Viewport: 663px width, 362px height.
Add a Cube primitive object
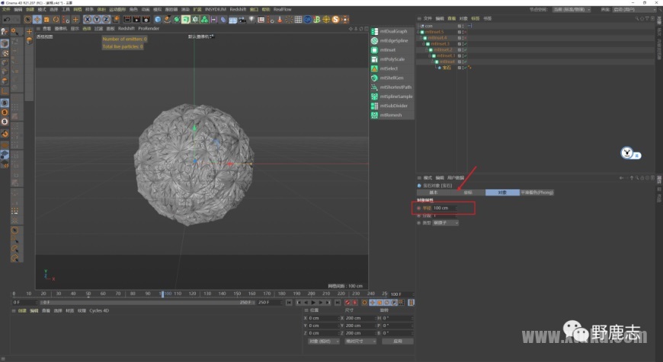158,20
